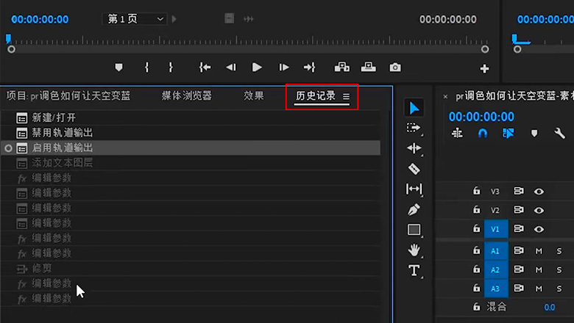Viewport: 574px width, 323px height.
Task: Click the 混合 mix value 0.0
Action: 550,308
